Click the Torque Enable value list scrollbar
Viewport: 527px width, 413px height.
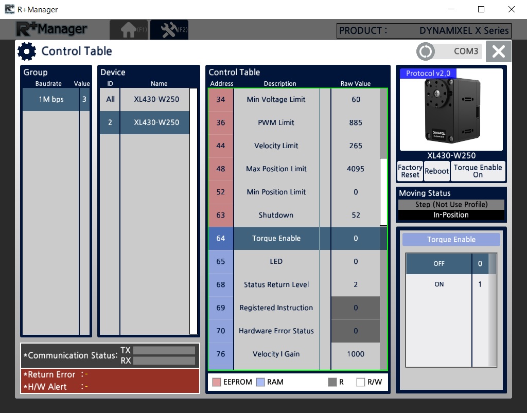pos(493,310)
